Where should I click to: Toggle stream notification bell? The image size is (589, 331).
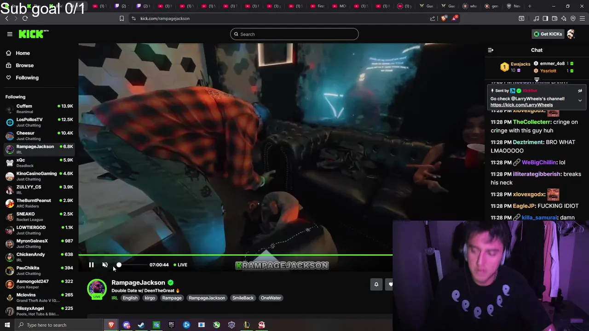pos(376,285)
